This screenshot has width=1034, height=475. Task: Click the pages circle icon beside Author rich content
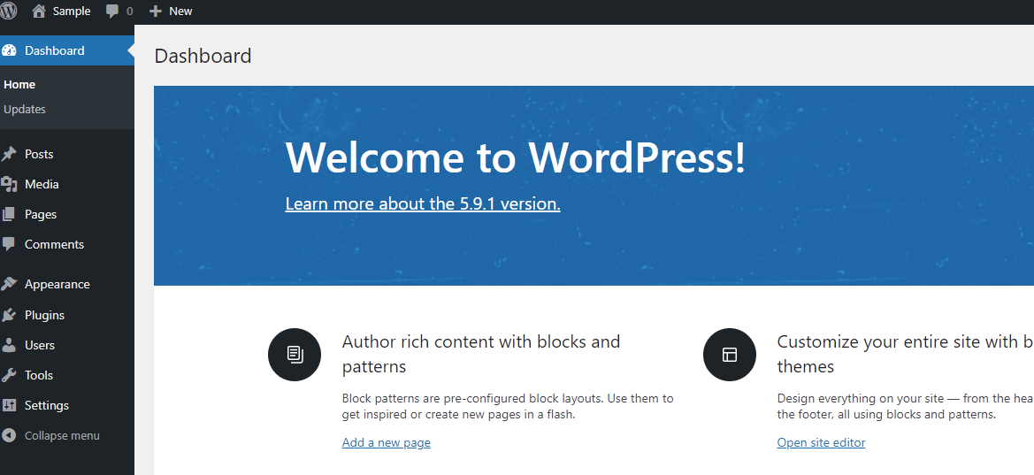pyautogui.click(x=295, y=355)
